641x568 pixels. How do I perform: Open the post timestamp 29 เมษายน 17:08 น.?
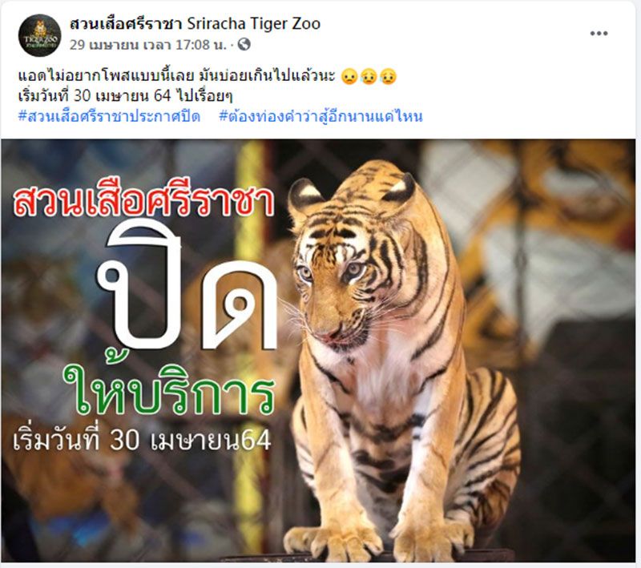click(x=147, y=44)
